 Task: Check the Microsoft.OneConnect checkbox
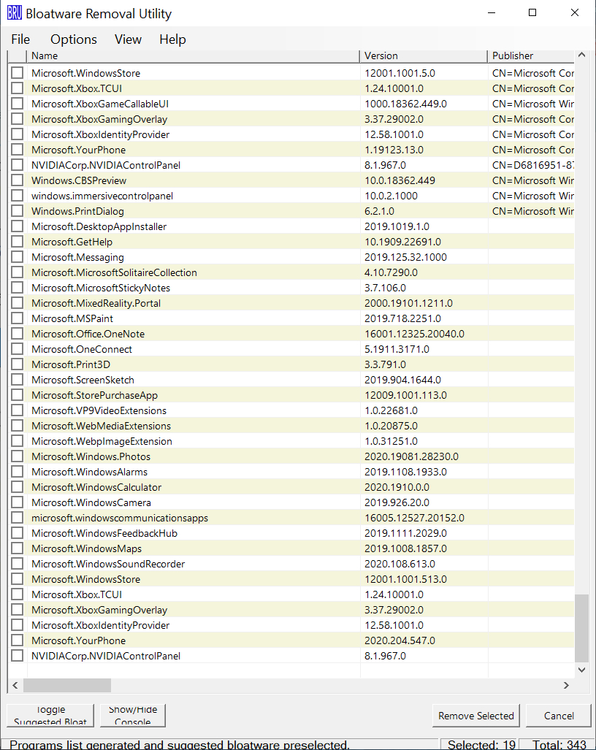pos(18,348)
